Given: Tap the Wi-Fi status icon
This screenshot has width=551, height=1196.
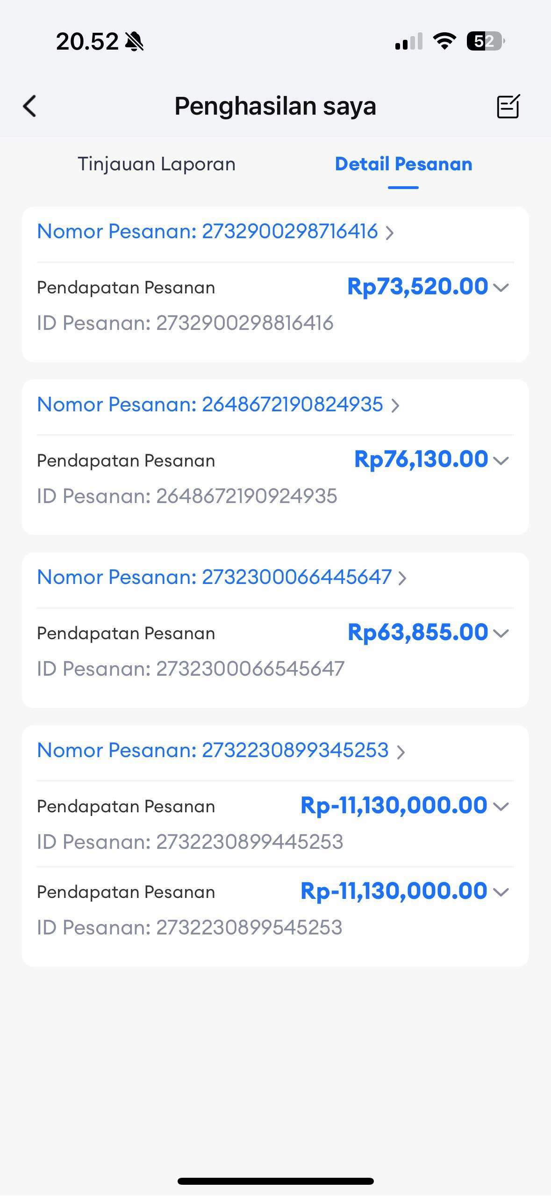Looking at the screenshot, I should coord(444,41).
